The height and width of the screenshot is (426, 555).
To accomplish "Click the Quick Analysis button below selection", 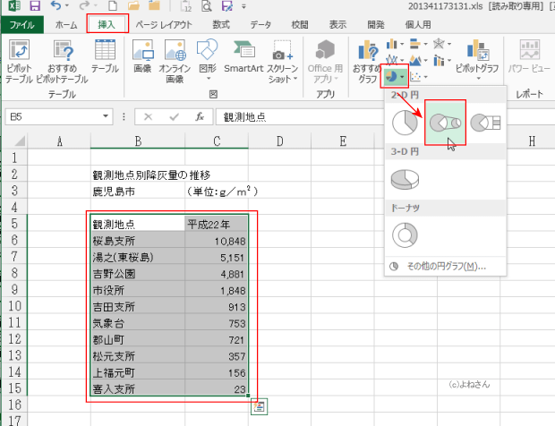I will pyautogui.click(x=259, y=406).
